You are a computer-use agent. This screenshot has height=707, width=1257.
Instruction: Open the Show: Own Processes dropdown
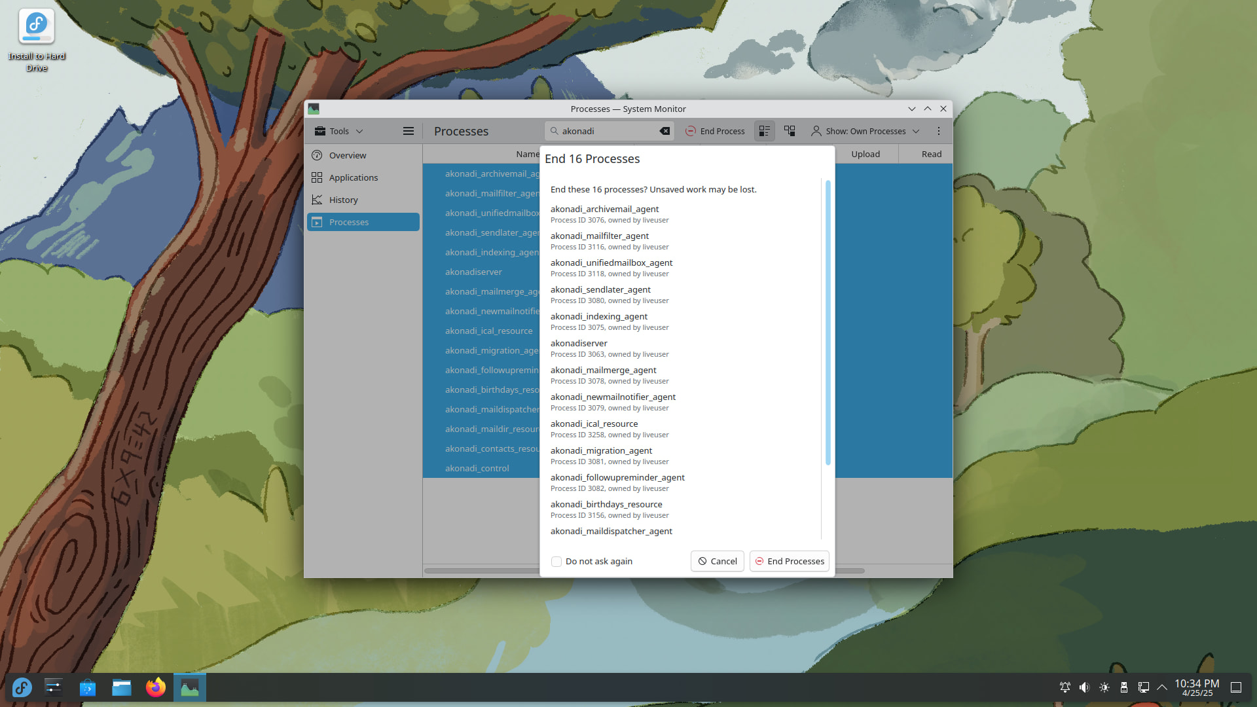(865, 131)
